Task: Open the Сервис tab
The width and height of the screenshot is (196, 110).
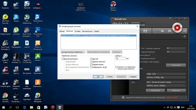Action: (97, 31)
